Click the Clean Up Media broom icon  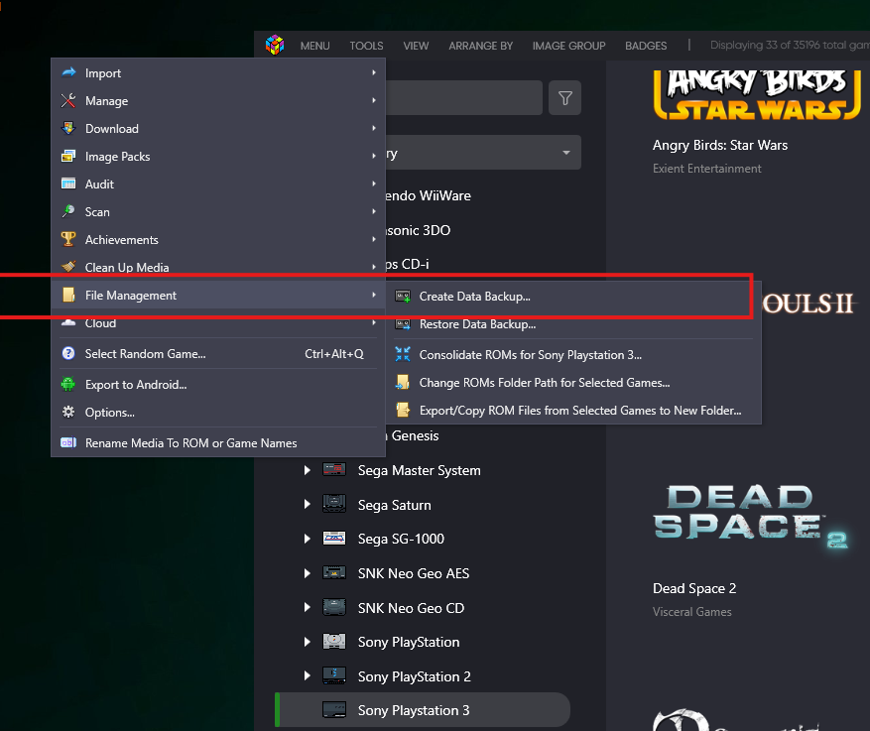pos(68,267)
